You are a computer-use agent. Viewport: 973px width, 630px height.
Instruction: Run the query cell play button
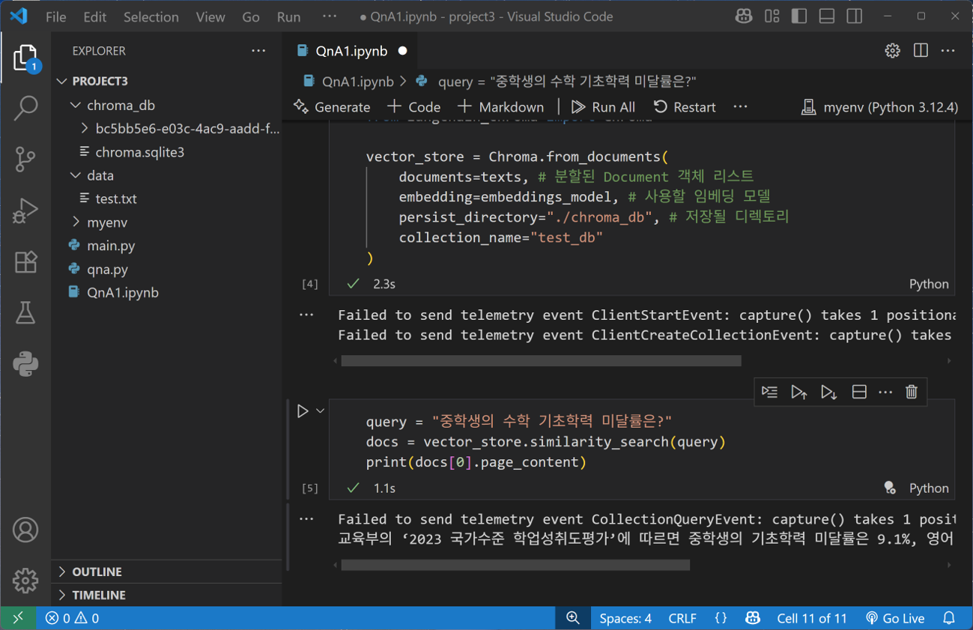[x=303, y=411]
